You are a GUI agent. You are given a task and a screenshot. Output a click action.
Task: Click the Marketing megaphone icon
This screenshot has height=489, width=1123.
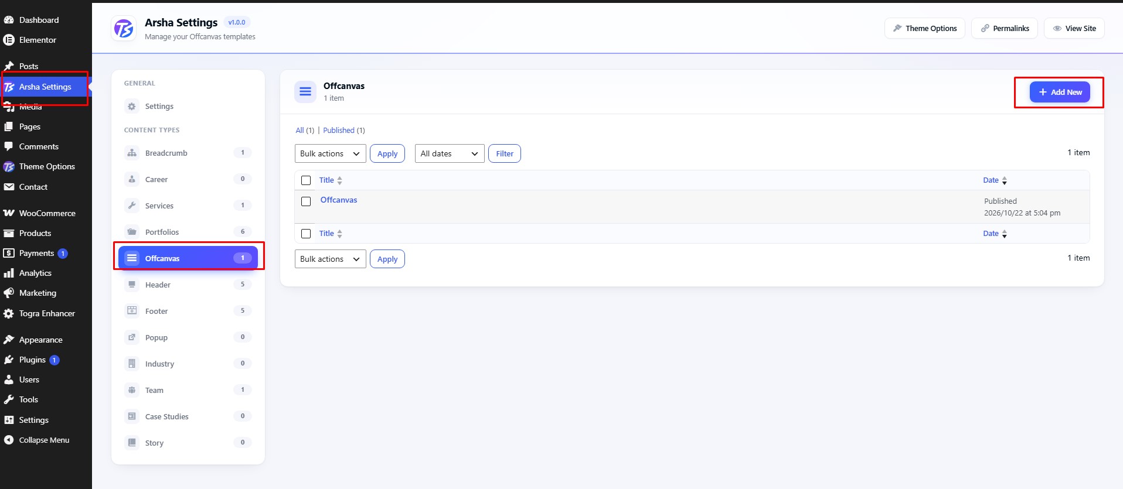click(x=9, y=293)
